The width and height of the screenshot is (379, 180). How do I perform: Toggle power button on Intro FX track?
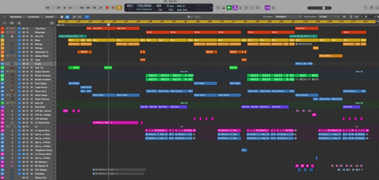[x=19, y=36]
